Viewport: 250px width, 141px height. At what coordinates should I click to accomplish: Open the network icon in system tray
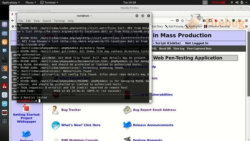point(232,2)
